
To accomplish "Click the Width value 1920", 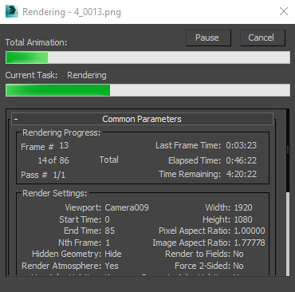I will pyautogui.click(x=243, y=207).
